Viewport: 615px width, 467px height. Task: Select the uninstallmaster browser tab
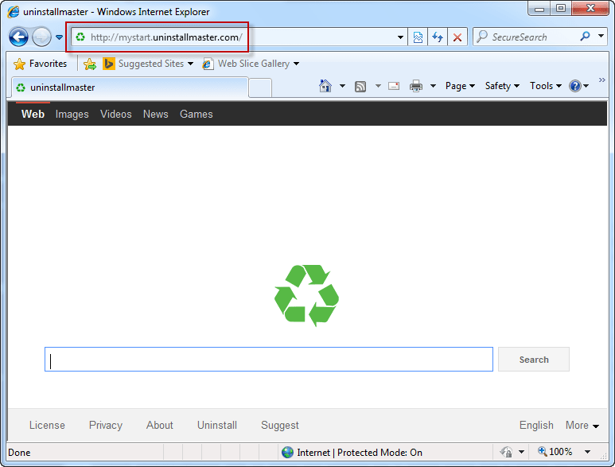click(130, 88)
